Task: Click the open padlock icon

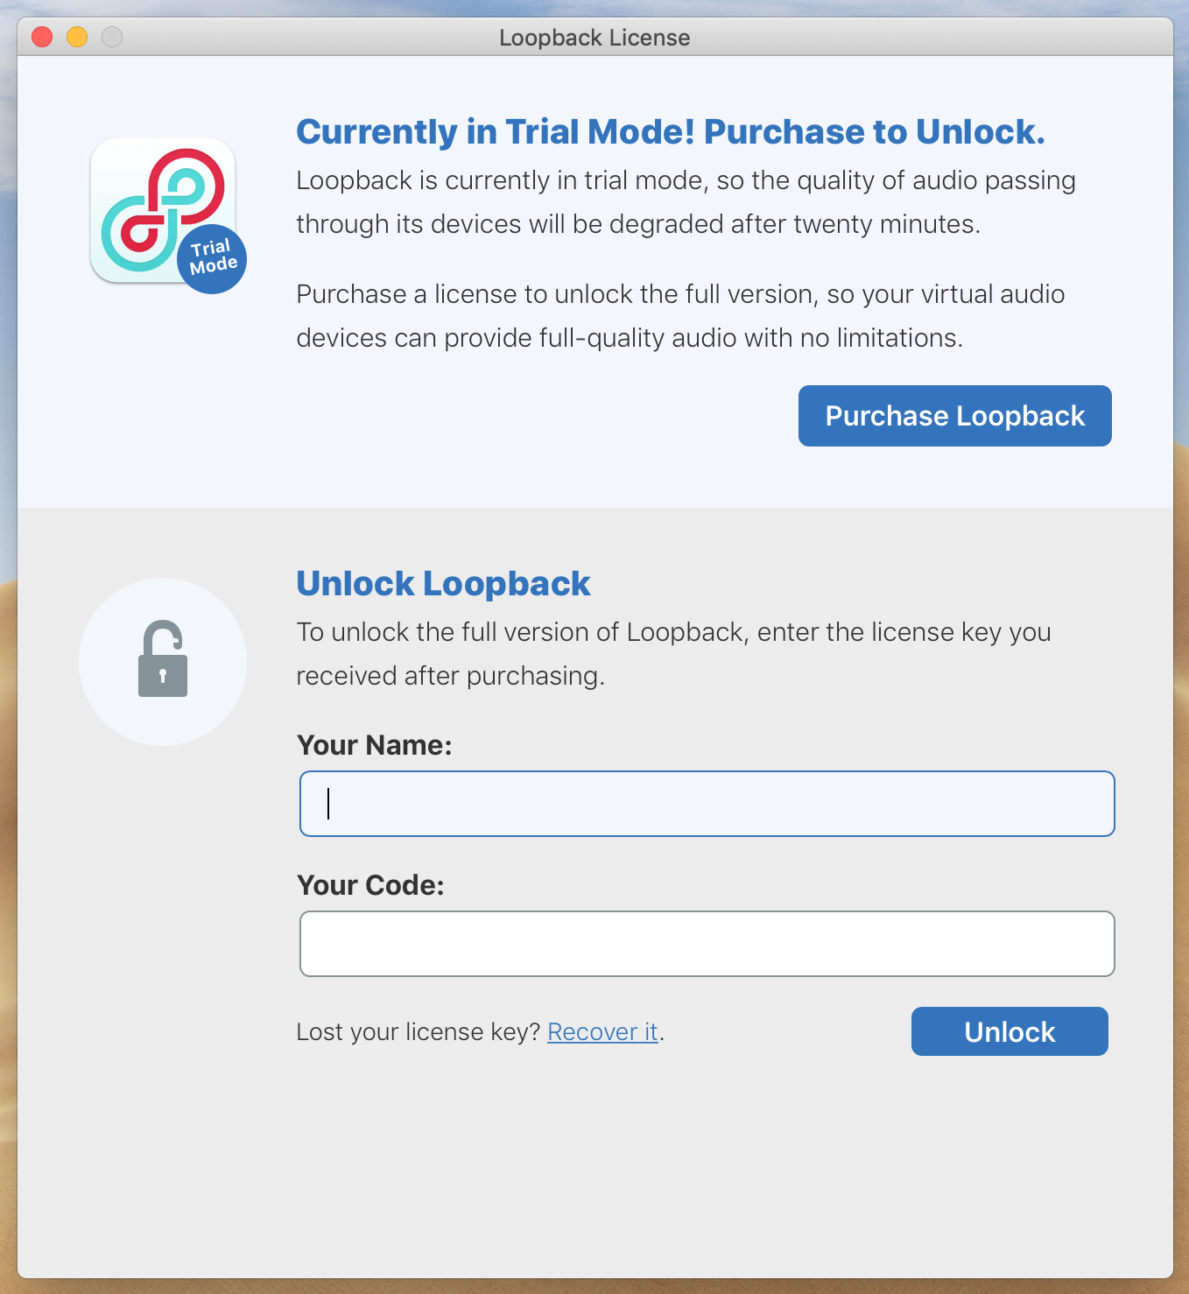Action: coord(163,659)
